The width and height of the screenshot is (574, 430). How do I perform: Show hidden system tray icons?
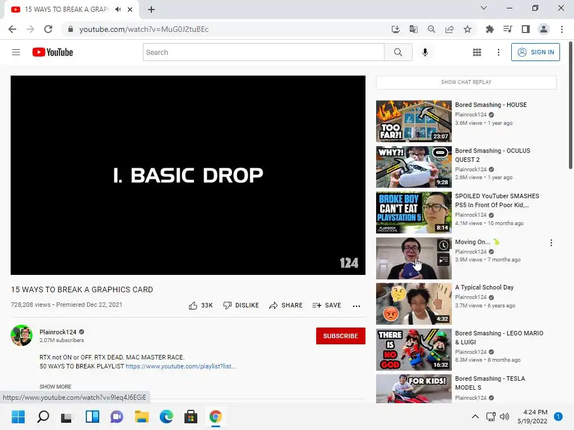pyautogui.click(x=475, y=417)
